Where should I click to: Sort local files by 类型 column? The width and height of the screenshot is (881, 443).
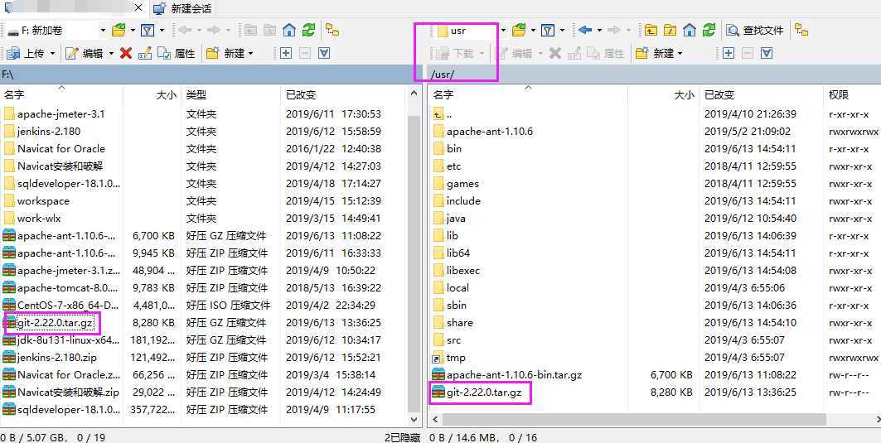pyautogui.click(x=230, y=95)
